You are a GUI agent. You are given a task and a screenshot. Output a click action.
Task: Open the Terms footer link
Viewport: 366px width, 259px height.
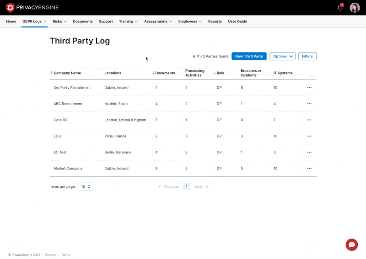coord(65,254)
